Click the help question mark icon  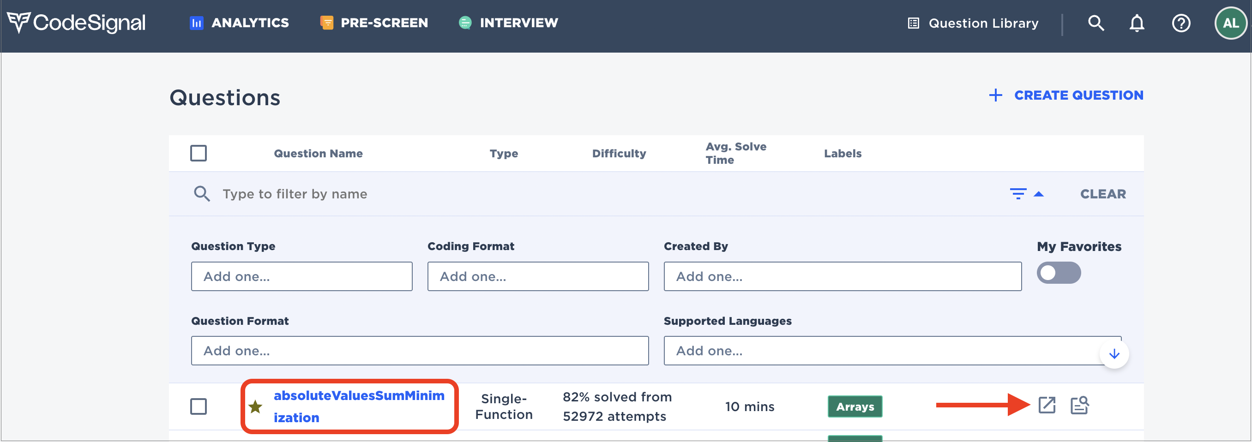tap(1181, 22)
